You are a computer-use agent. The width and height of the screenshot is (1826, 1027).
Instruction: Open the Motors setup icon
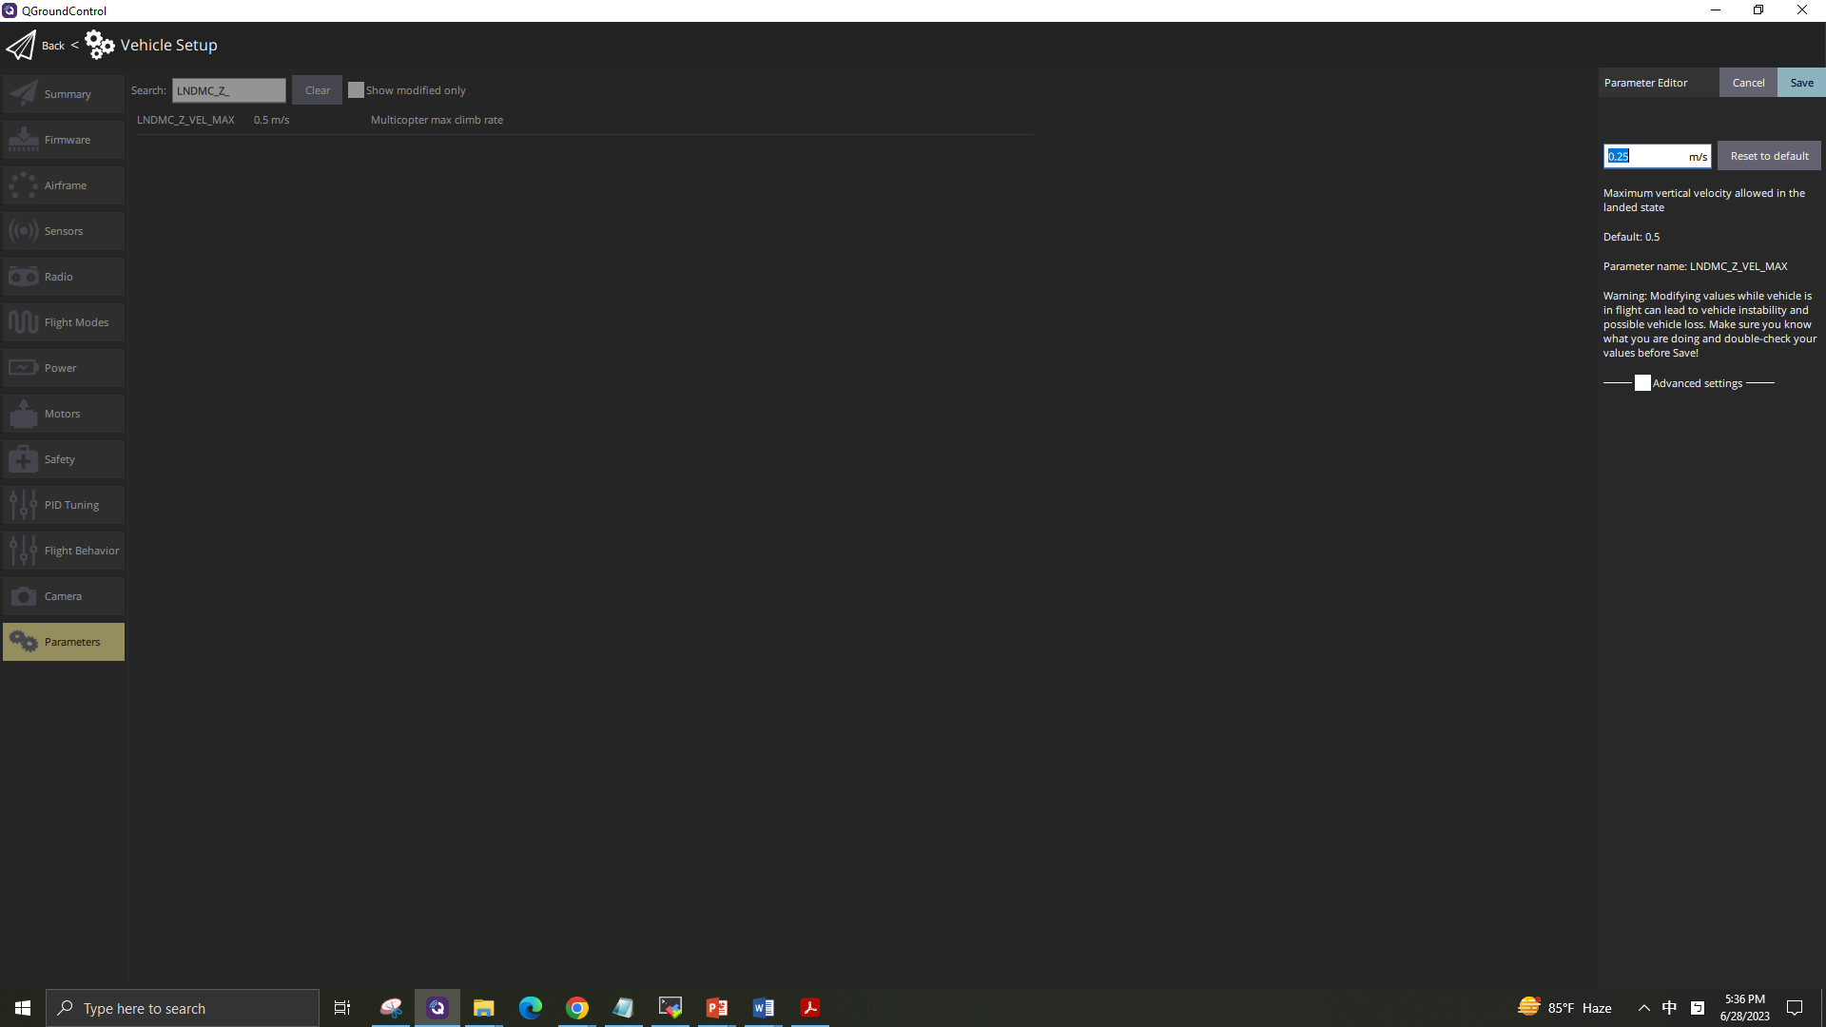24,414
